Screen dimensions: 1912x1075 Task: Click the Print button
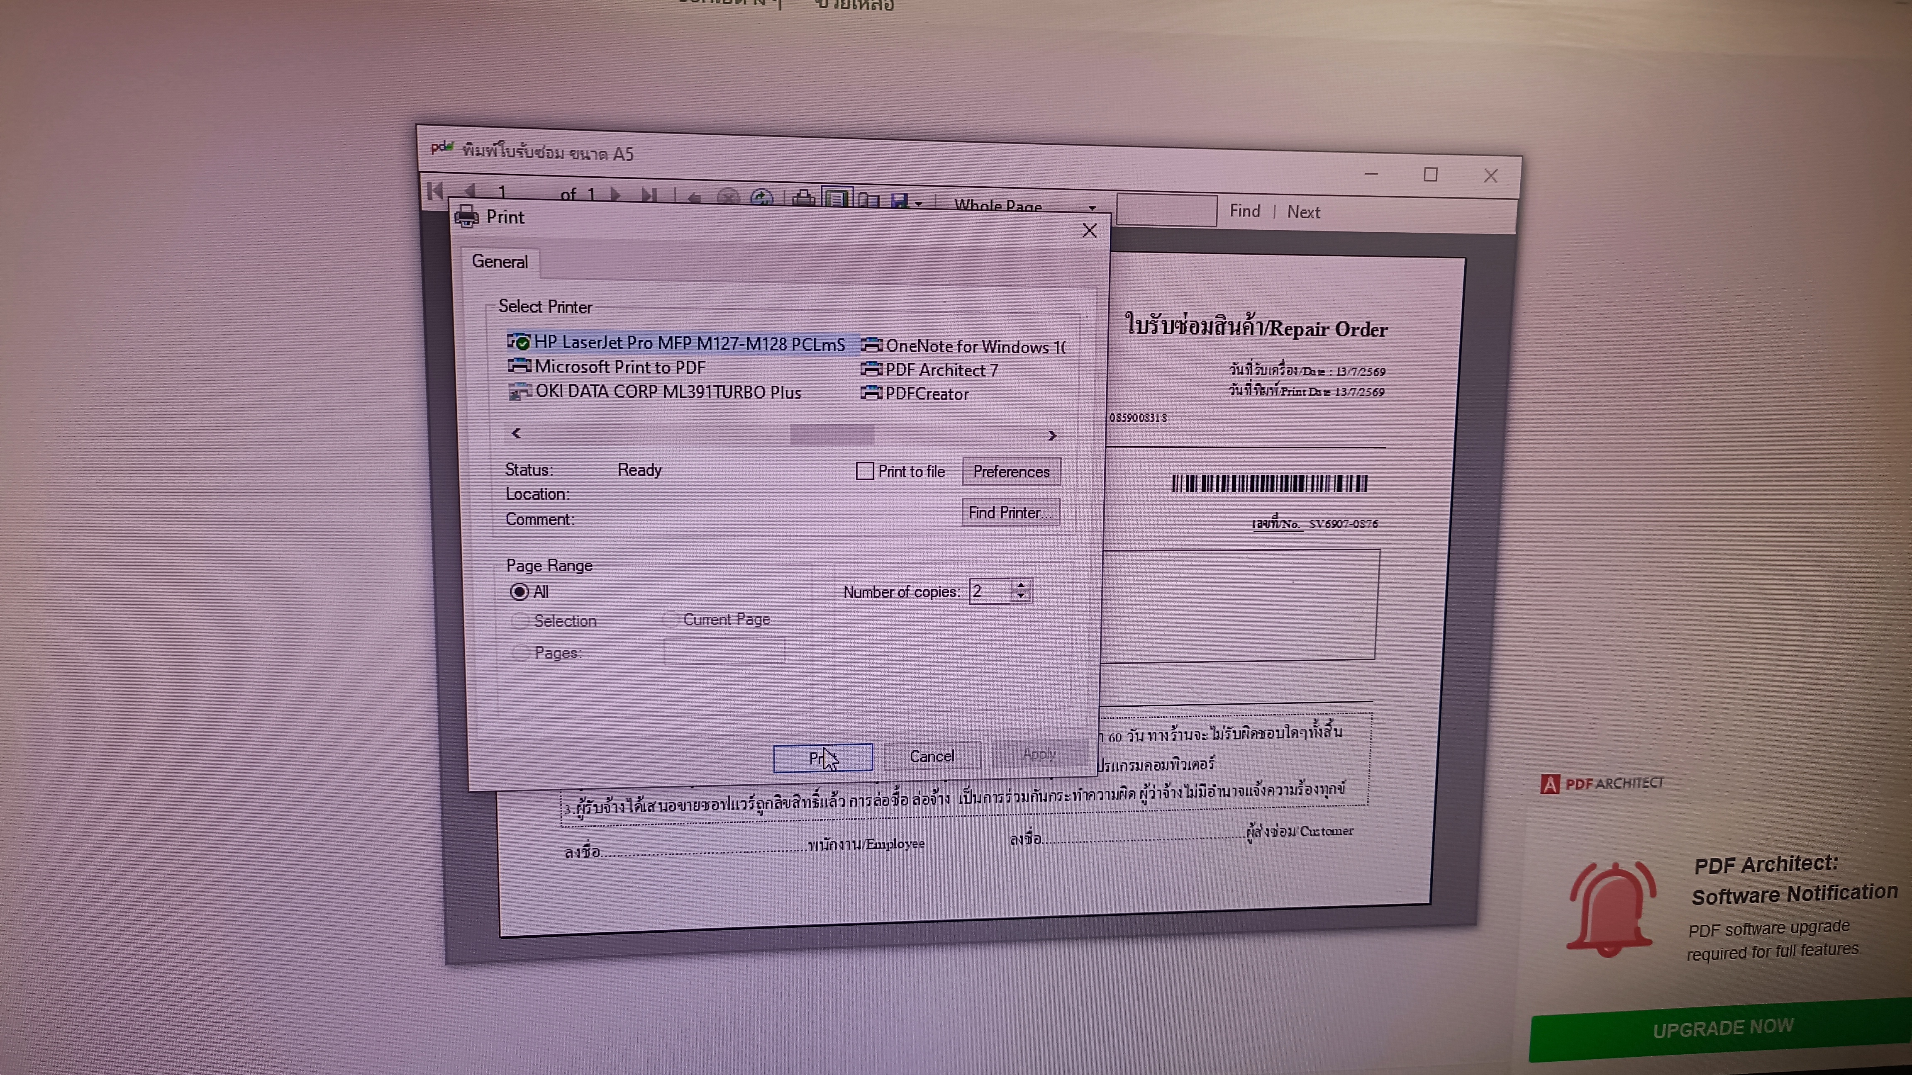pyautogui.click(x=822, y=757)
